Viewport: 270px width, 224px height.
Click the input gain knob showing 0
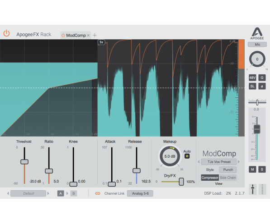pyautogui.click(x=257, y=59)
